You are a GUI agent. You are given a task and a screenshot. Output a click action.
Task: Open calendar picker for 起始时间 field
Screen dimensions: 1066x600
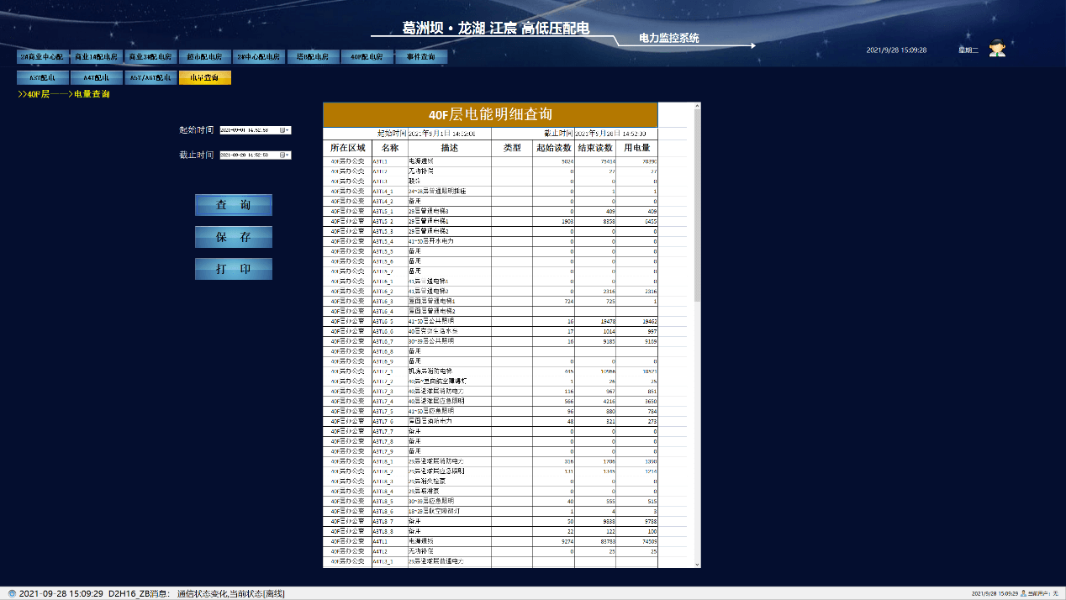tap(286, 130)
